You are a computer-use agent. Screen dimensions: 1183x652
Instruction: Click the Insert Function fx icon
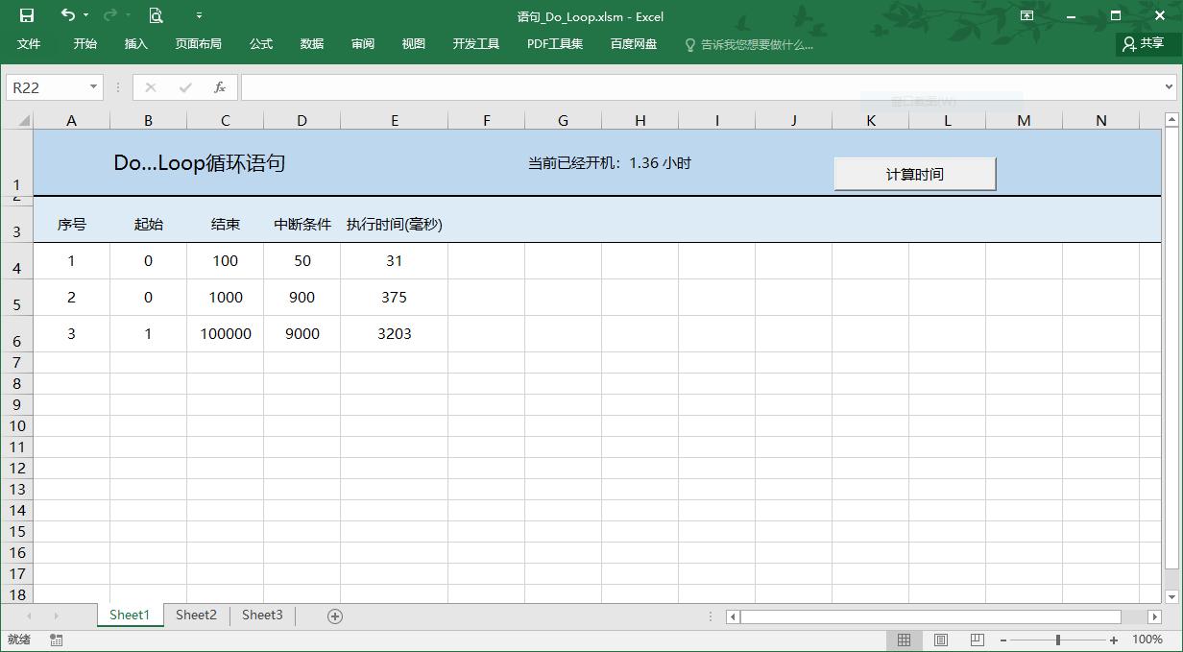pyautogui.click(x=219, y=86)
